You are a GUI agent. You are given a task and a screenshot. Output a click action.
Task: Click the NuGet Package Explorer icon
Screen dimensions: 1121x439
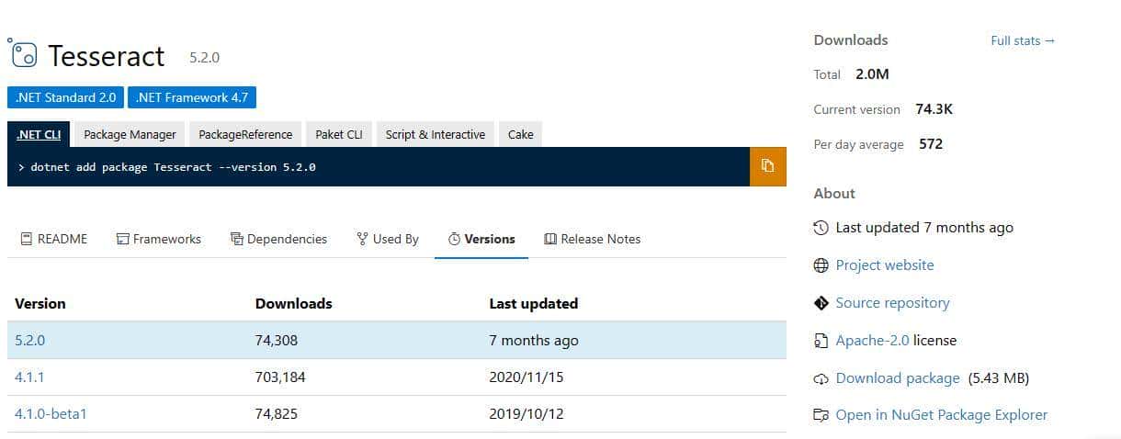click(x=821, y=415)
